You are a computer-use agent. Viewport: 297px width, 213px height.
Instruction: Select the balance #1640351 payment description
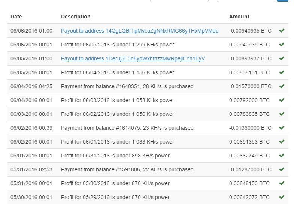pos(127,86)
